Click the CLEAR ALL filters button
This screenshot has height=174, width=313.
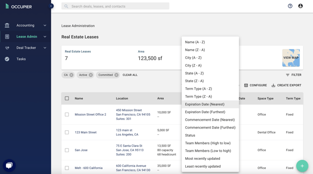click(130, 75)
